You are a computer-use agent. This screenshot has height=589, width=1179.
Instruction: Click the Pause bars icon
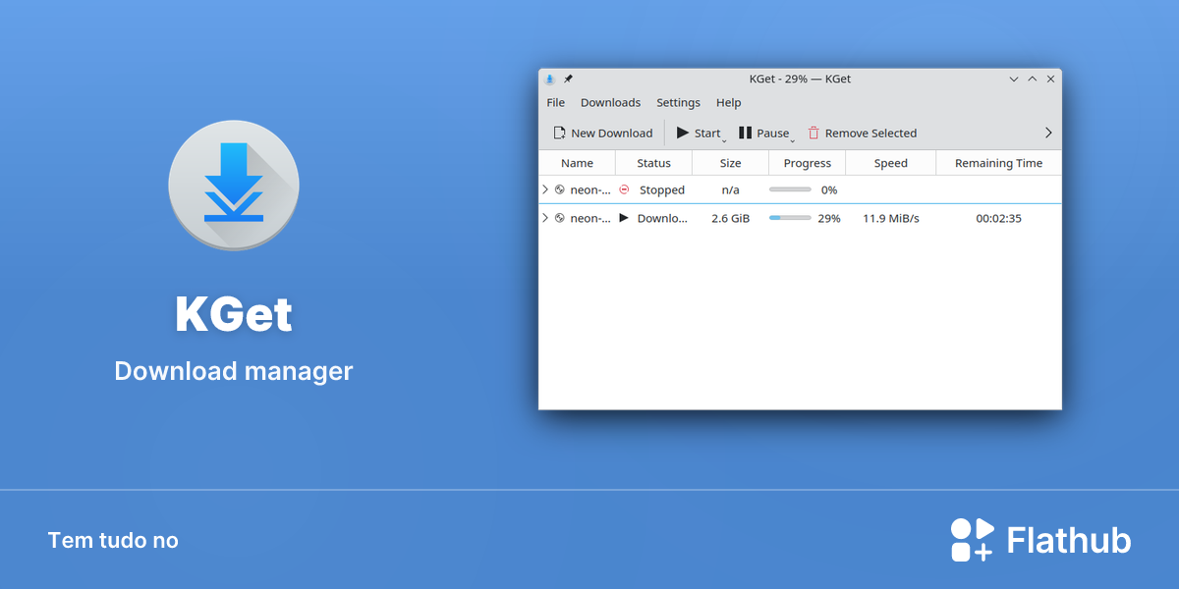[746, 133]
